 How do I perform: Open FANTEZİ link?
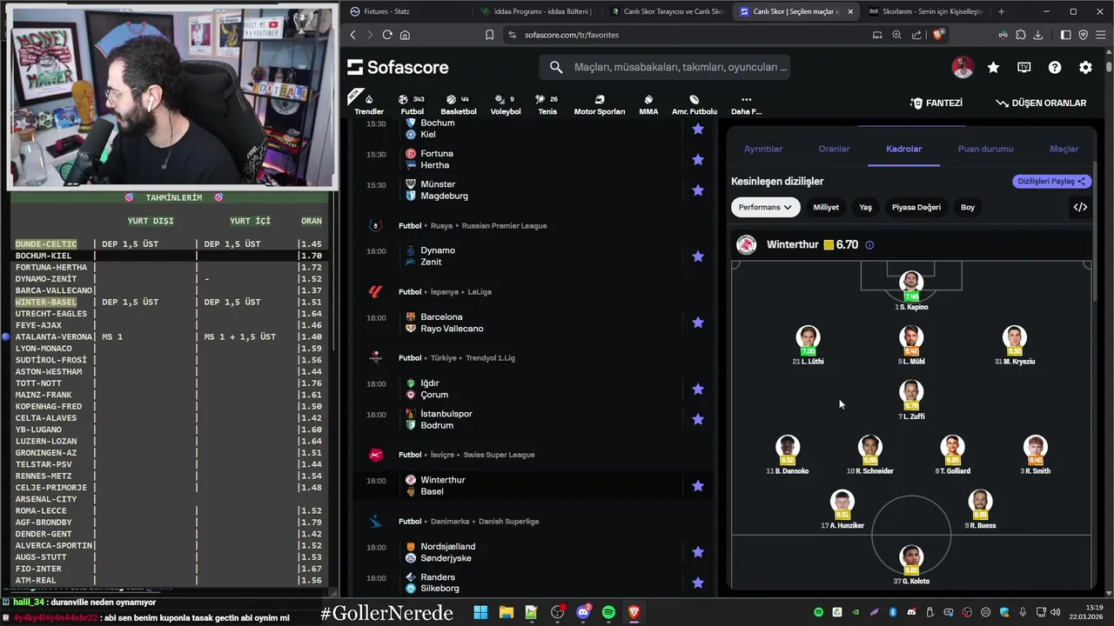point(936,103)
